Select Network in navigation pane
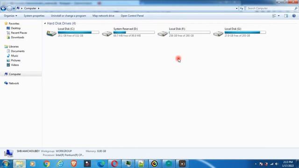This screenshot has width=299, height=168. click(14, 83)
